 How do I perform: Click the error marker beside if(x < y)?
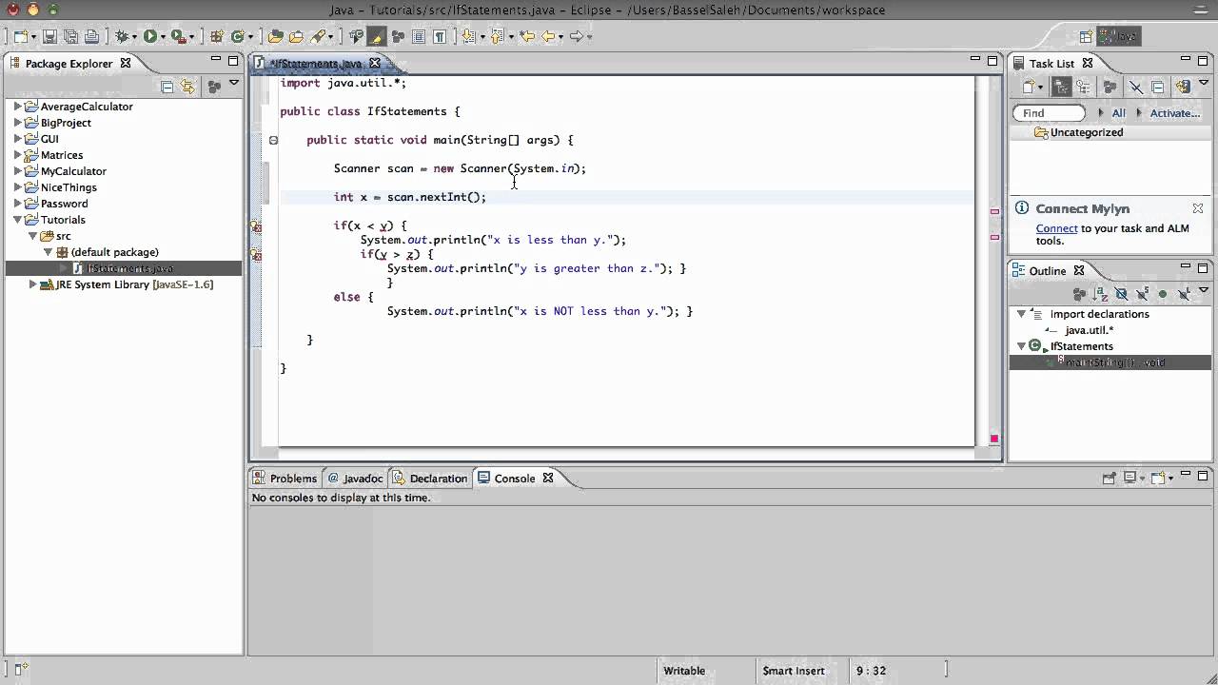click(x=257, y=226)
